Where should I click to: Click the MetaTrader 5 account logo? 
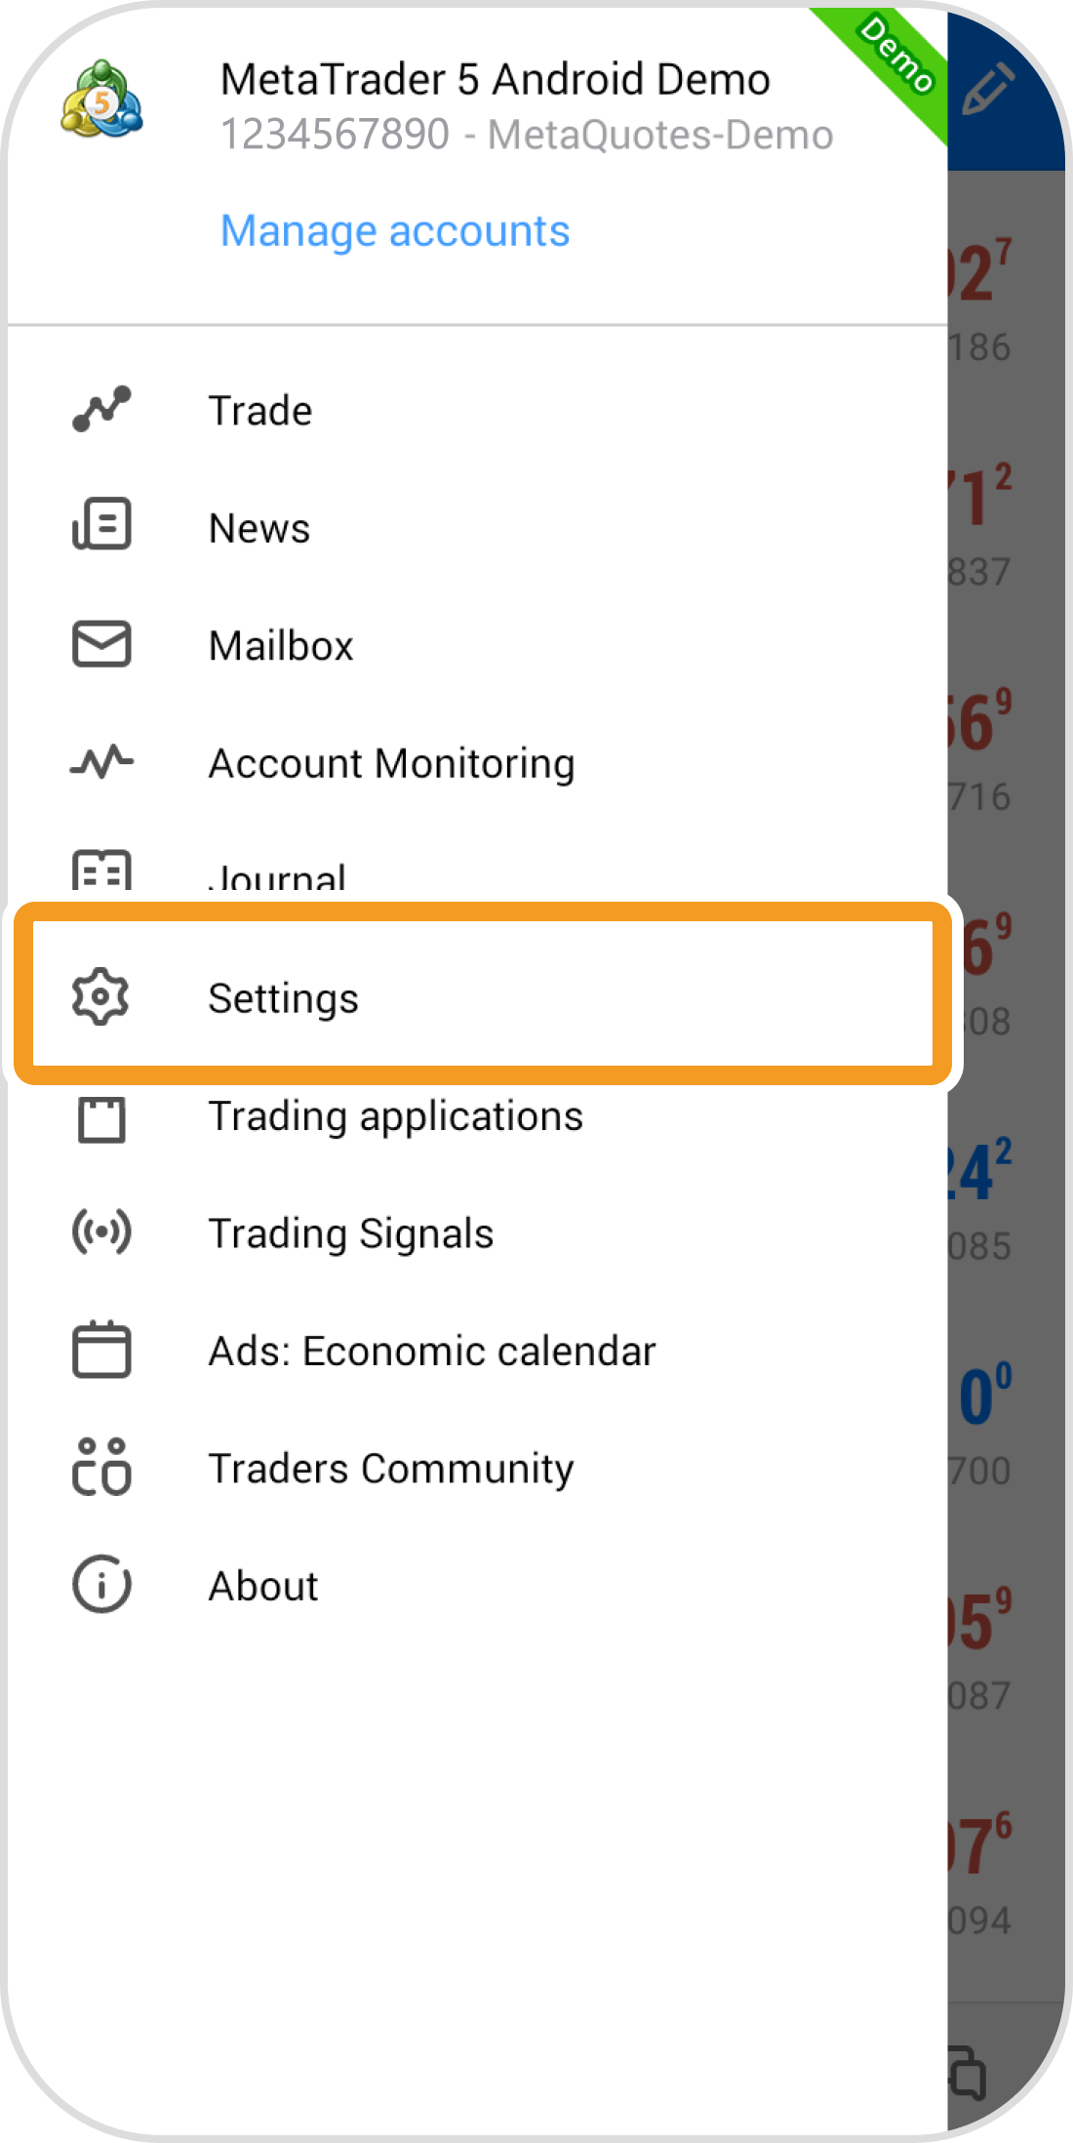[101, 100]
